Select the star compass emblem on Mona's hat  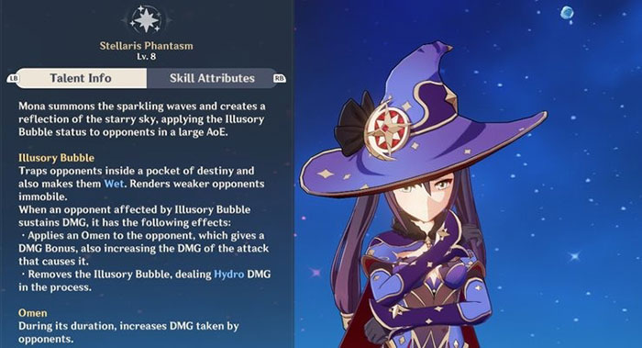[387, 130]
